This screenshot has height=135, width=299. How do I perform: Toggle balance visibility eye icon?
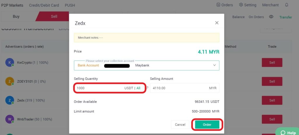pos(271,17)
